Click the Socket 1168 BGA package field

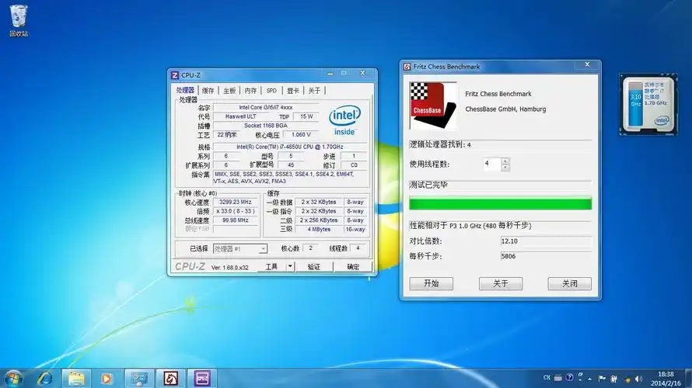[266, 126]
